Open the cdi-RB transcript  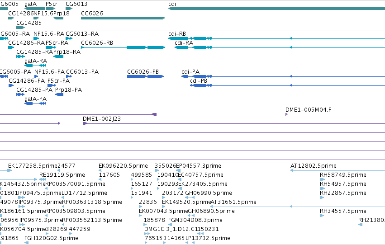276,38
